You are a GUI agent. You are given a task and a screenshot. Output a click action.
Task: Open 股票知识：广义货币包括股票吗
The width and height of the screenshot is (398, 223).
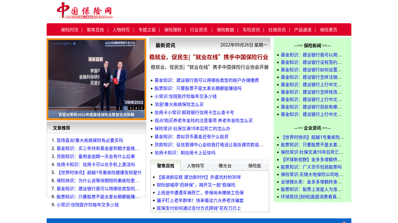pos(311,167)
